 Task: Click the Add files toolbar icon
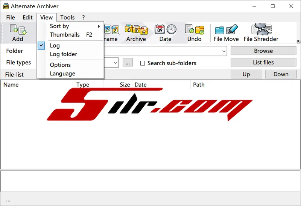18,33
